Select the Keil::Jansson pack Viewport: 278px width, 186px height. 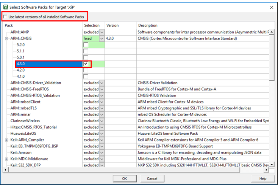point(21,153)
